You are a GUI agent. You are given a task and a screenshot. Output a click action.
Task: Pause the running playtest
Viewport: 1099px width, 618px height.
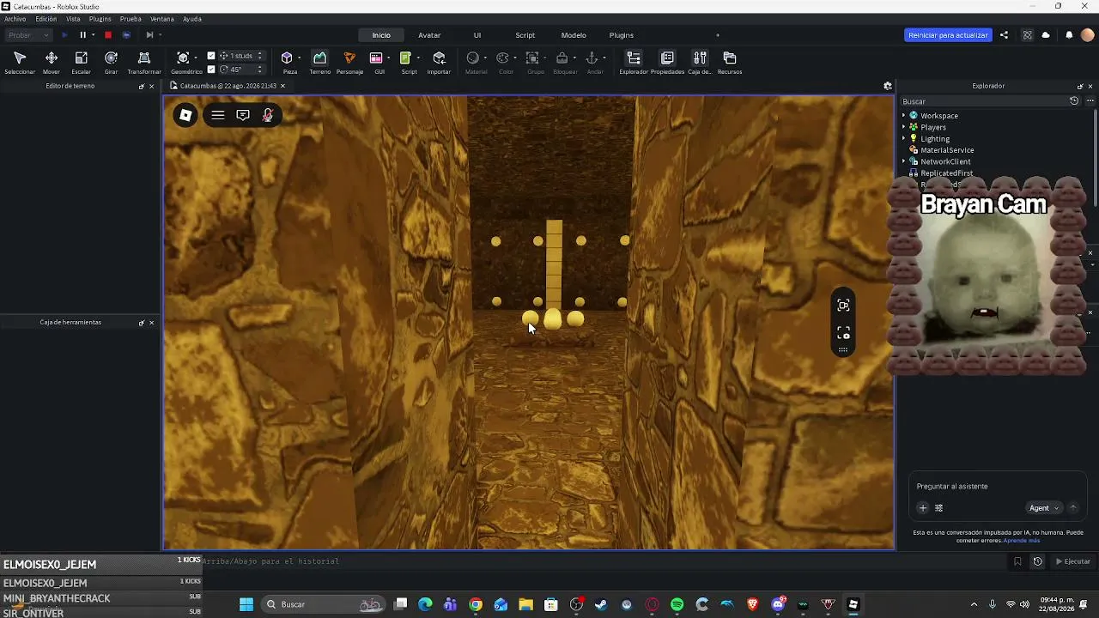click(83, 35)
